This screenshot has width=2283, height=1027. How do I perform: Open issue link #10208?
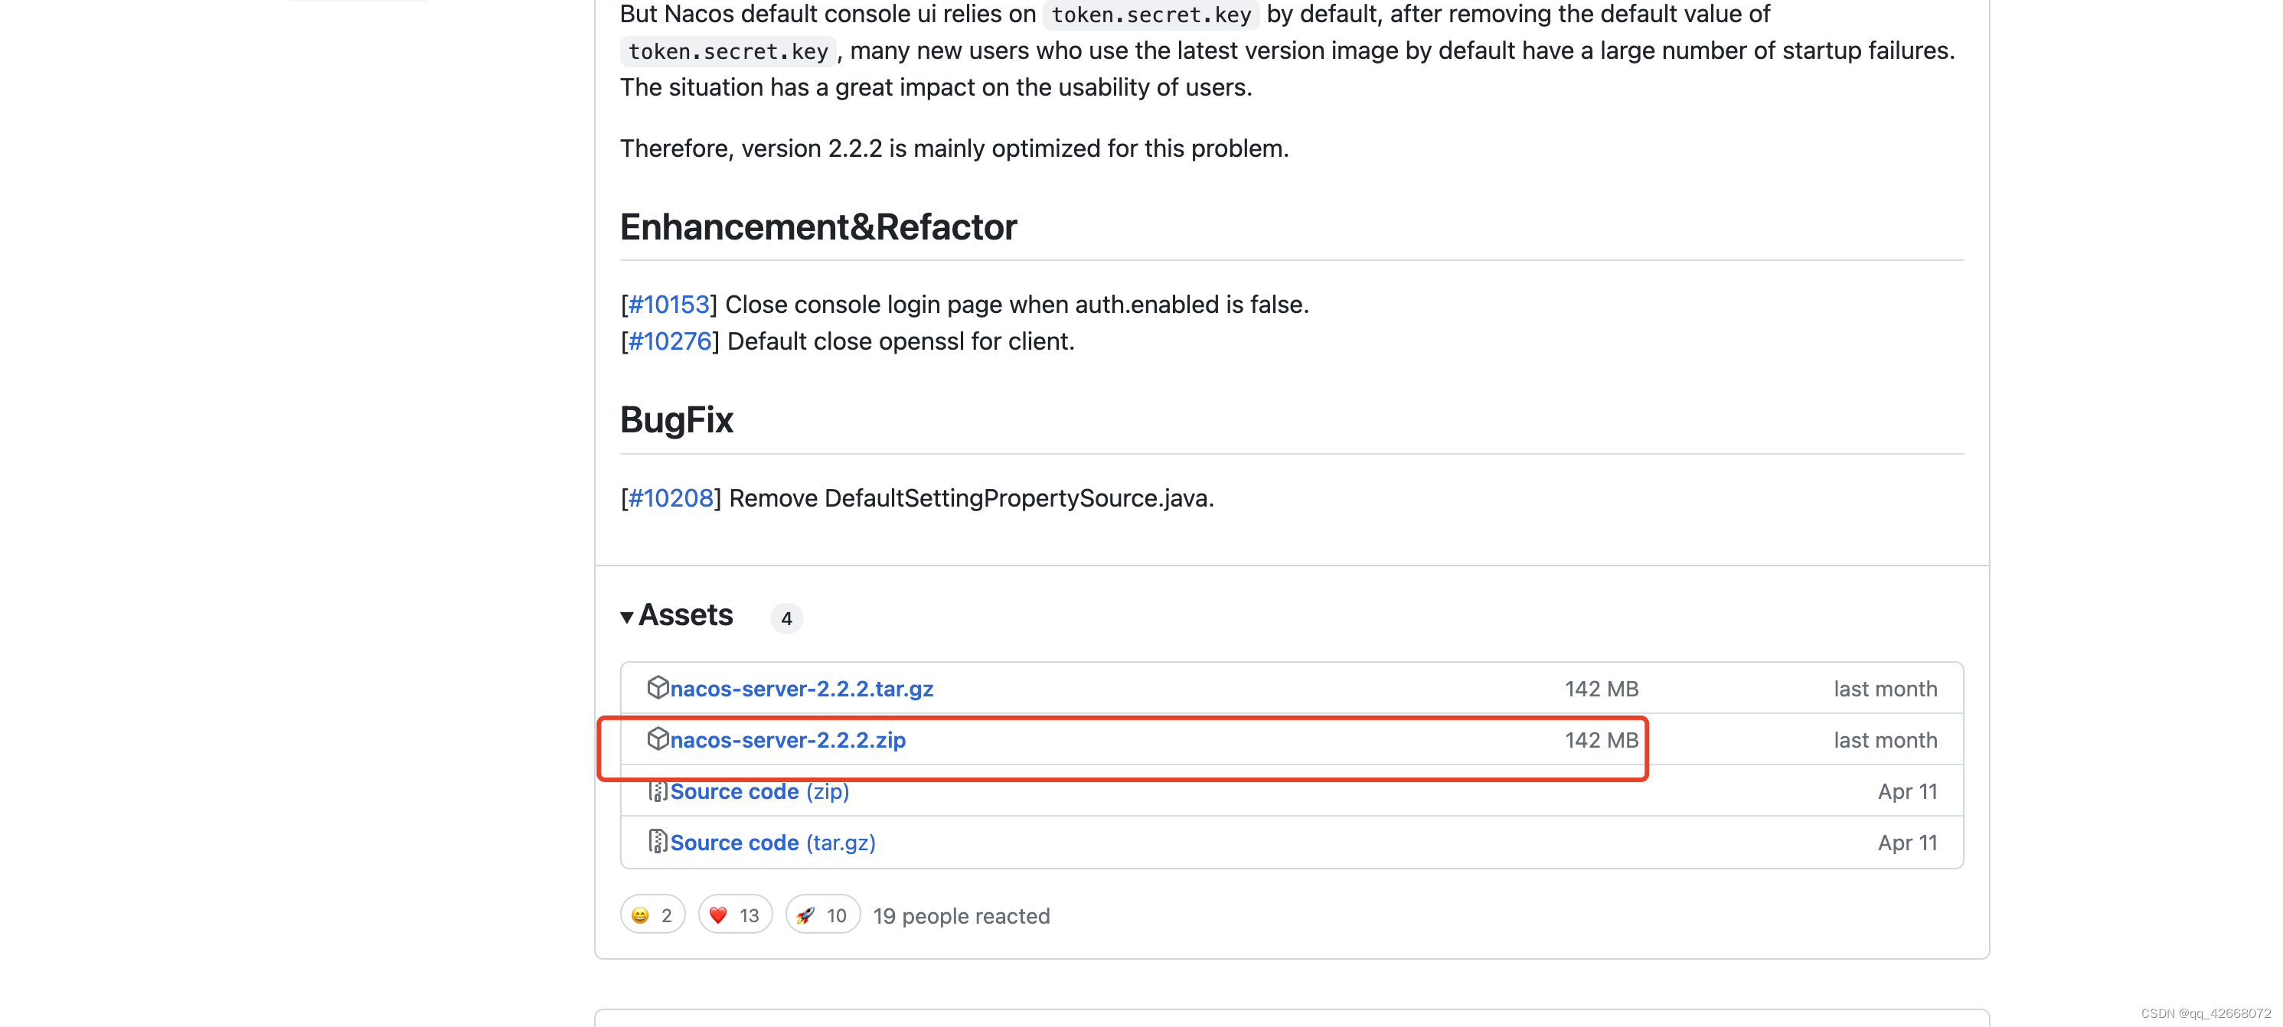coord(671,499)
